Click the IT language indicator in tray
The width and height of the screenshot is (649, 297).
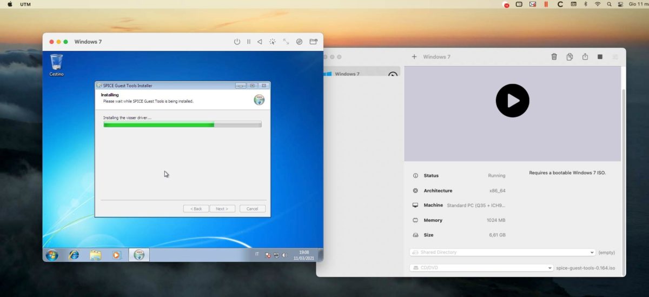click(x=257, y=254)
